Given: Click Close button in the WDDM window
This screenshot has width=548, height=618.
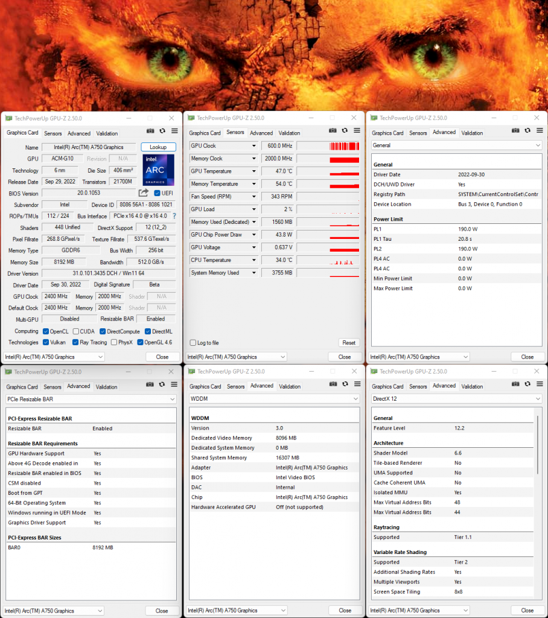Looking at the screenshot, I should [345, 611].
